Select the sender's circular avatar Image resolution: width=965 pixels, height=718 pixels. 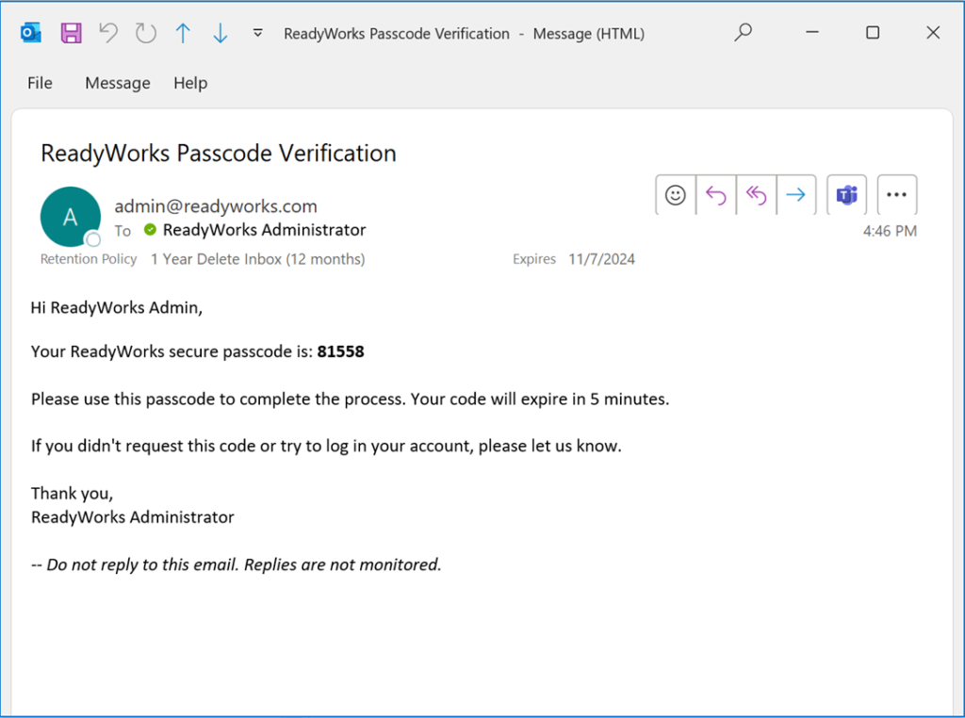coord(71,217)
